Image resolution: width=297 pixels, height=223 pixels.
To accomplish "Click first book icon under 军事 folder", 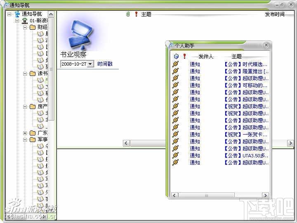I will (40, 146).
